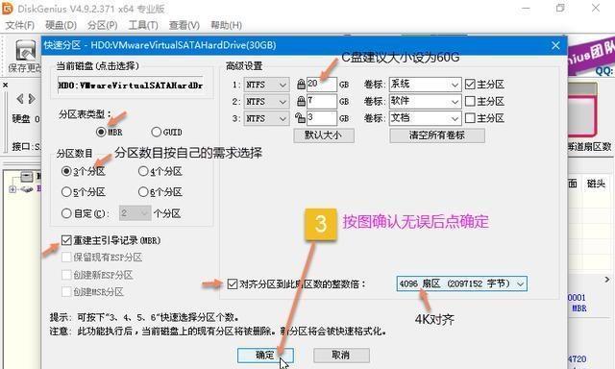Choose the 5 partitions option
This screenshot has width=615, height=369.
point(66,192)
